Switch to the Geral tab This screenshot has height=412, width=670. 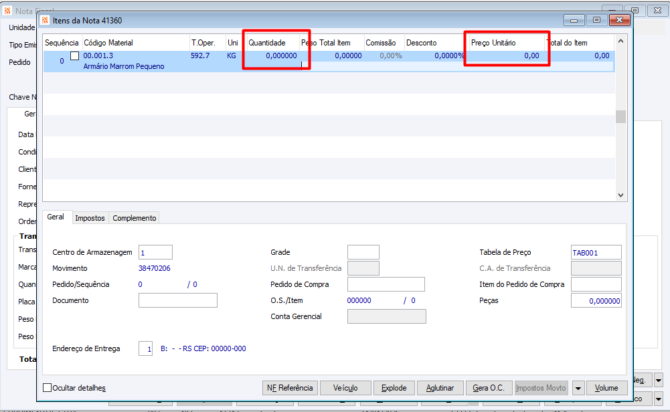(56, 217)
